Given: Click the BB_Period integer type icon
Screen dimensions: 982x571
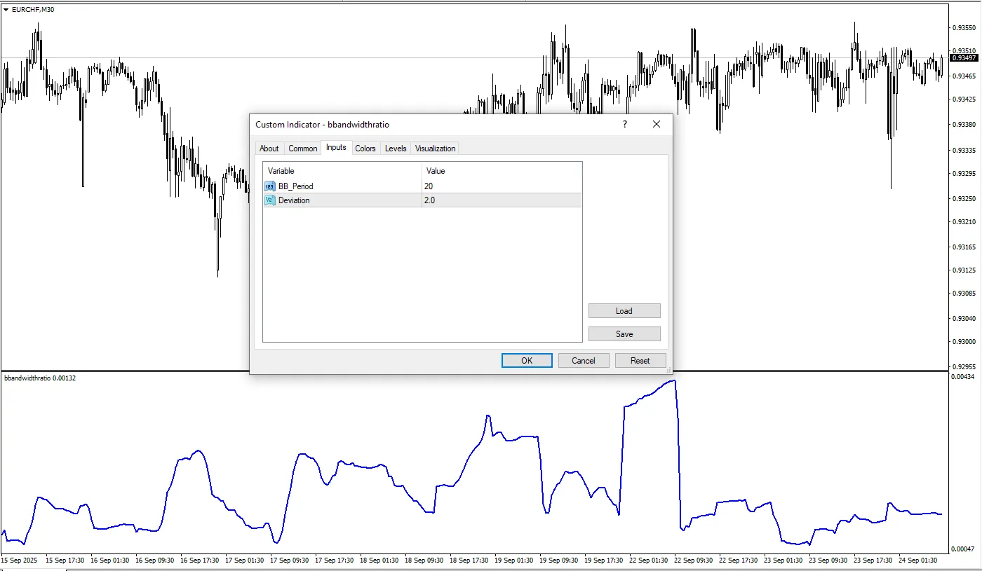Looking at the screenshot, I should (x=270, y=186).
